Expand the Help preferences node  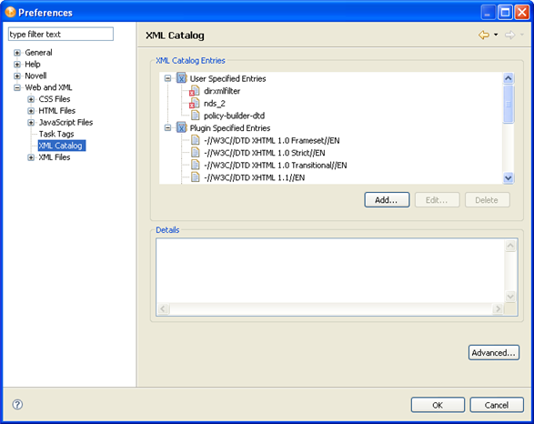coord(17,65)
